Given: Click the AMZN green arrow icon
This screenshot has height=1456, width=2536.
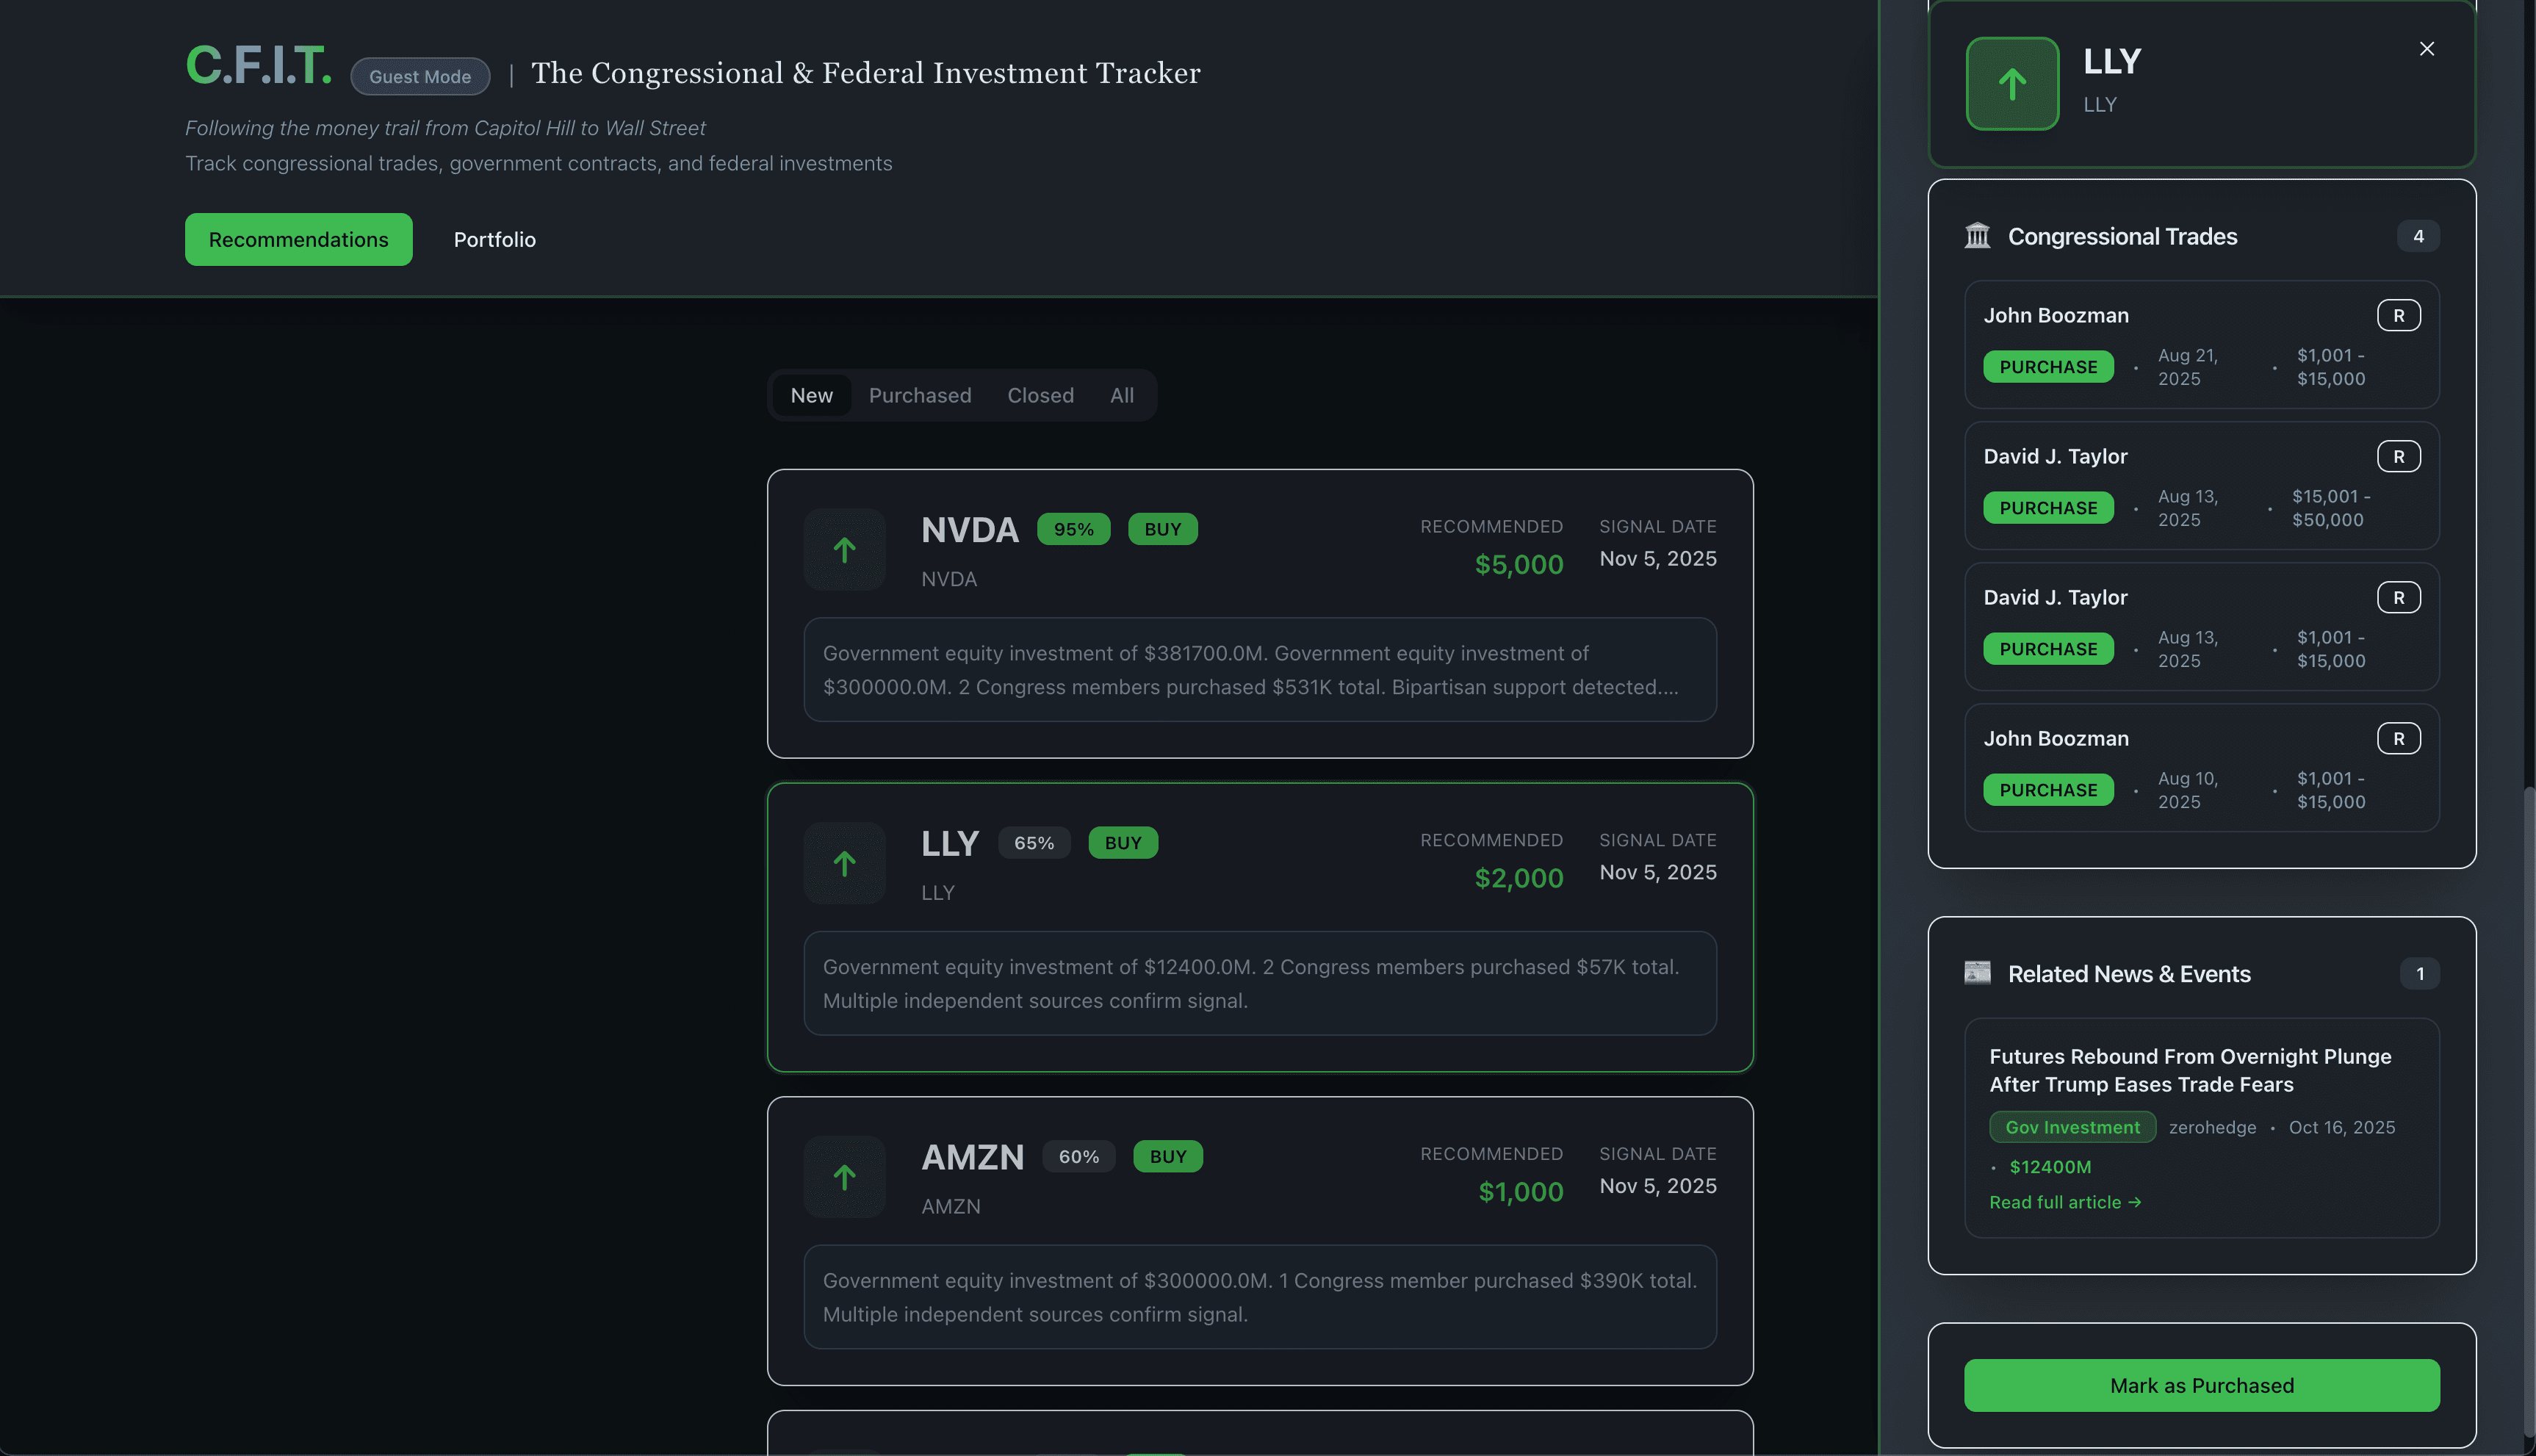Looking at the screenshot, I should [844, 1177].
